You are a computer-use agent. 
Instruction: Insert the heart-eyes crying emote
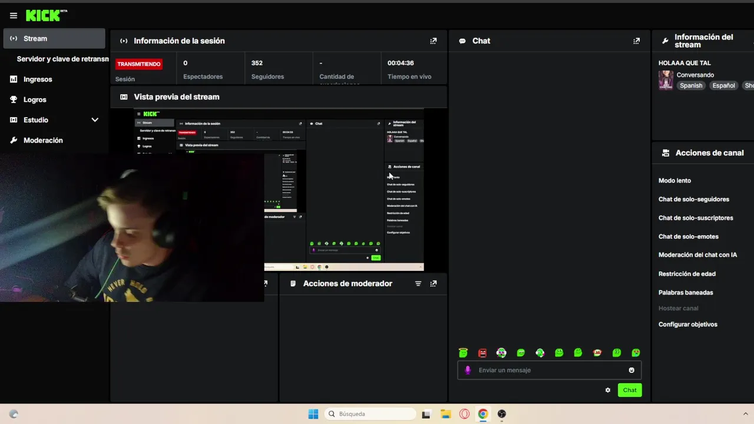tap(636, 353)
